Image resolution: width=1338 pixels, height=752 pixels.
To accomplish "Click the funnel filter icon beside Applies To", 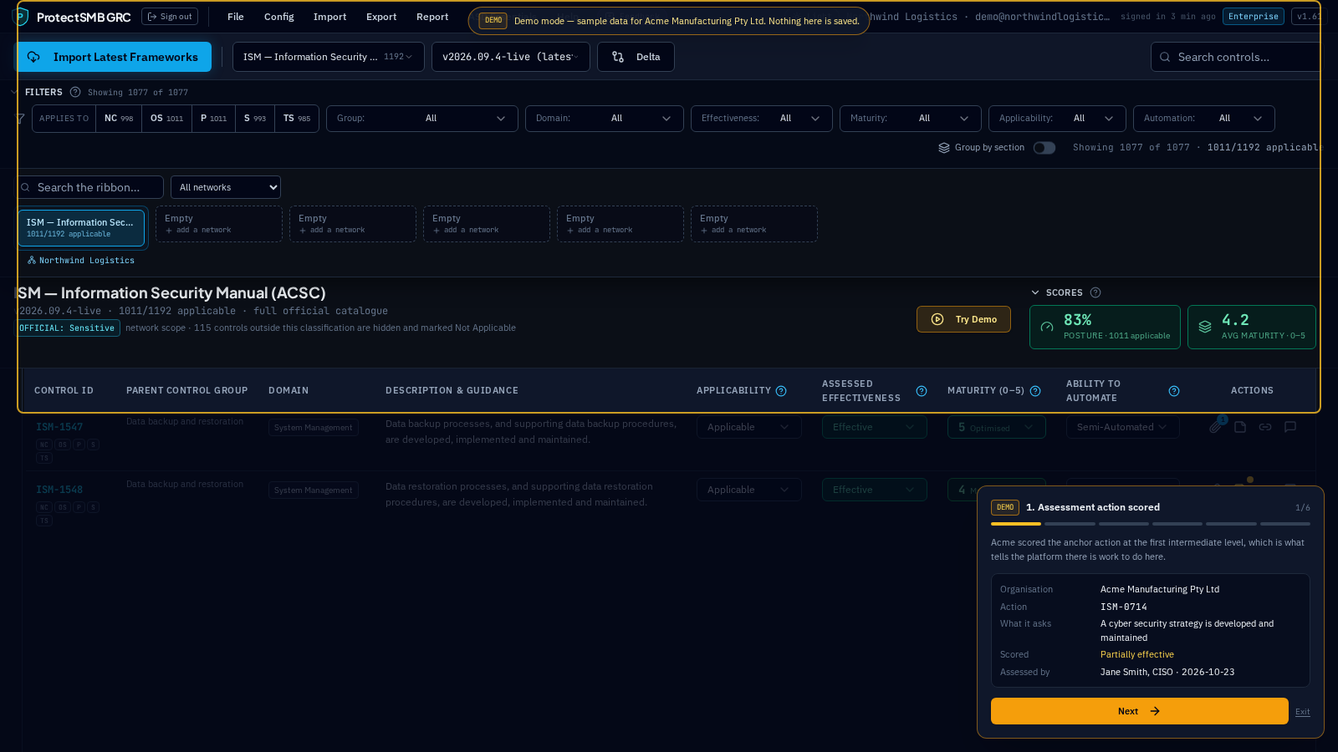I will coord(19,119).
